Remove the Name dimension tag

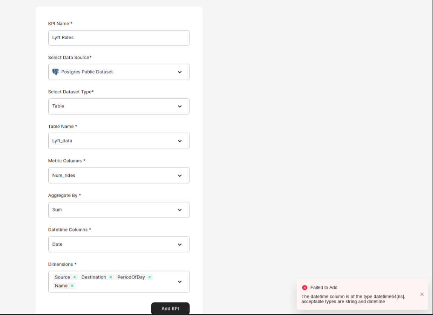tap(72, 286)
